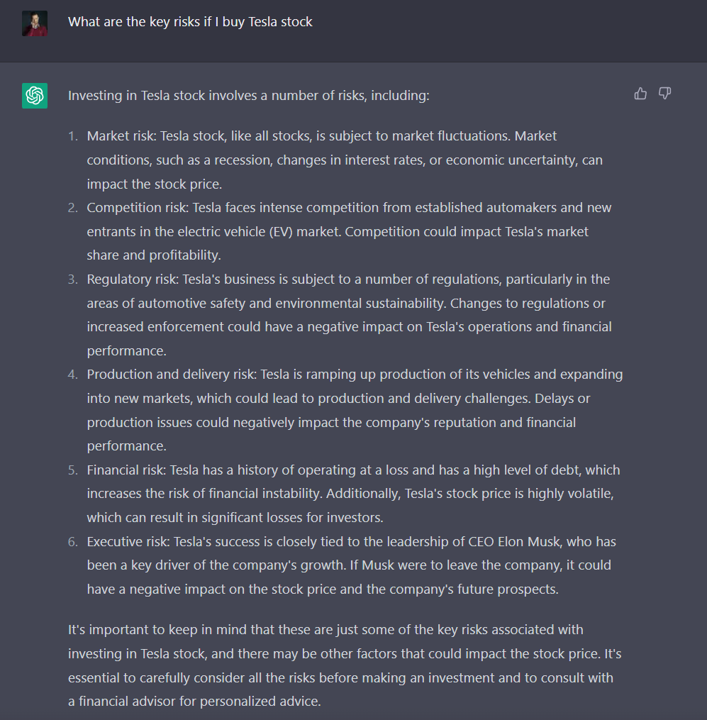The height and width of the screenshot is (720, 707).
Task: Click list number 3 marker
Action: 73,279
